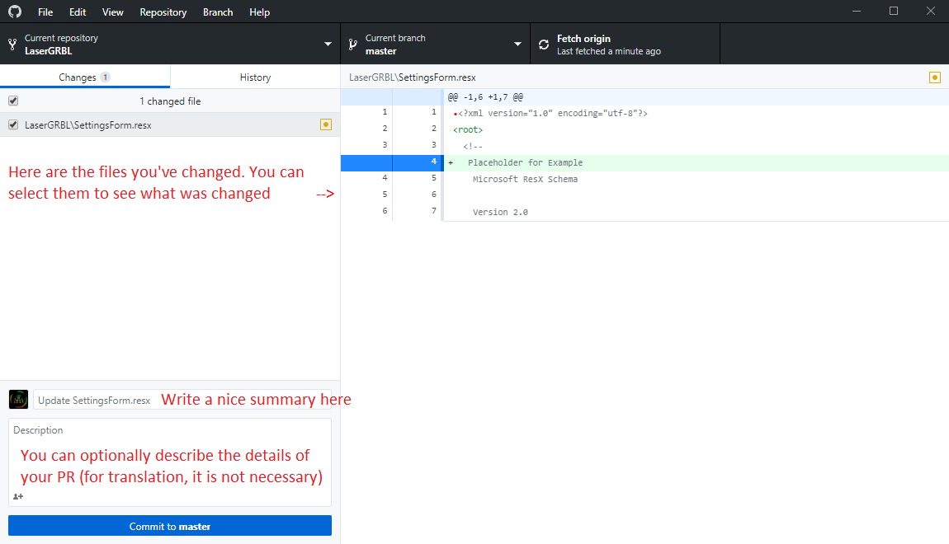The width and height of the screenshot is (949, 544).
Task: Close the GitHub Desktop window
Action: pos(931,11)
